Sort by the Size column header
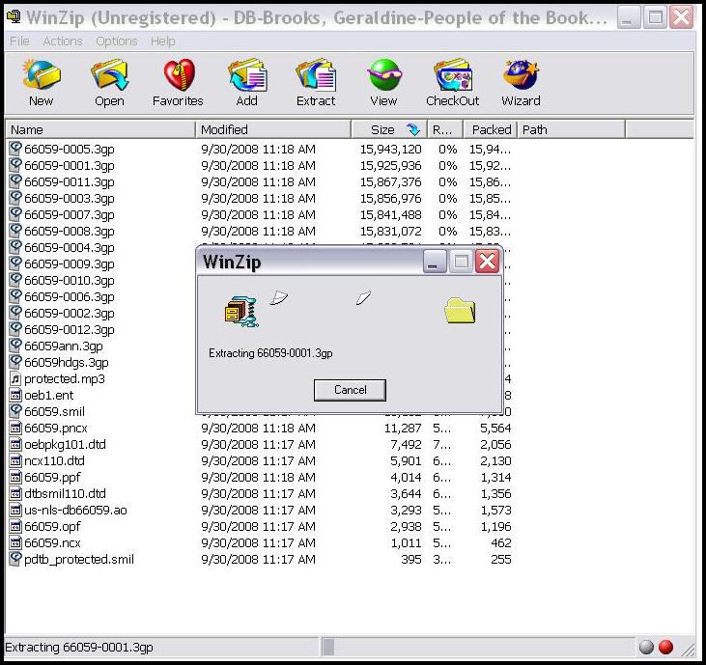 (x=388, y=129)
